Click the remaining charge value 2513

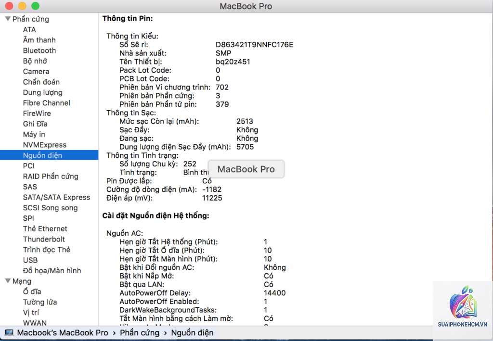pos(245,121)
